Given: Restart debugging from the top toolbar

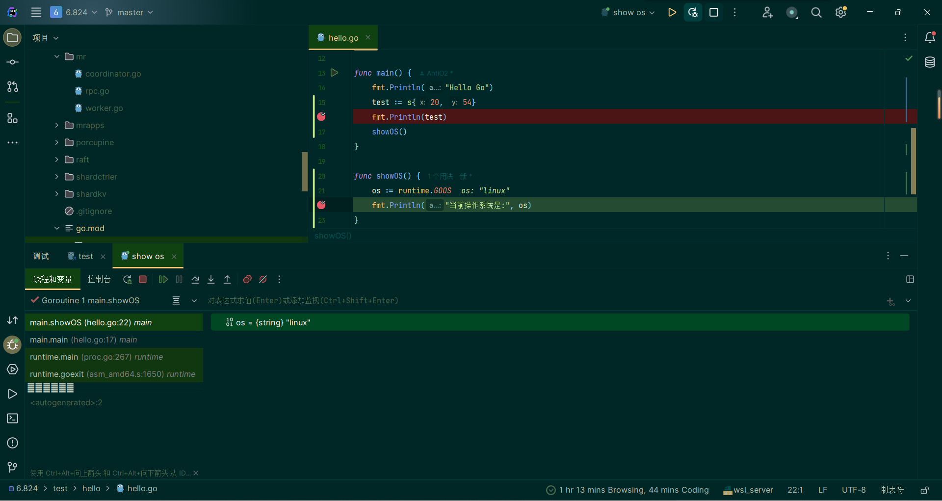Looking at the screenshot, I should (x=693, y=12).
